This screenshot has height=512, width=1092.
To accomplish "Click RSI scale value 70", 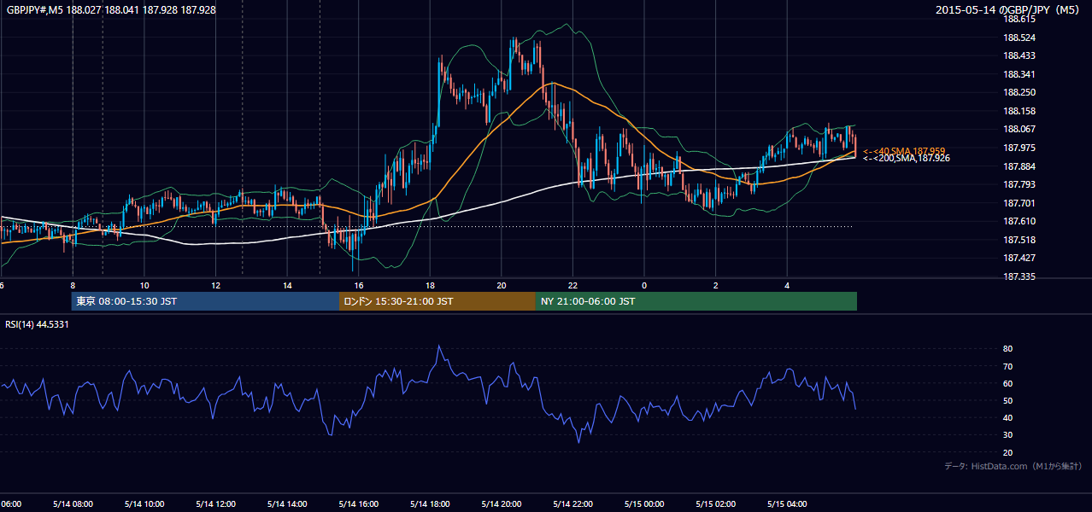I will click(x=1007, y=366).
